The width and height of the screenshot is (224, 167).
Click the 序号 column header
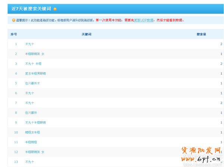(14, 34)
